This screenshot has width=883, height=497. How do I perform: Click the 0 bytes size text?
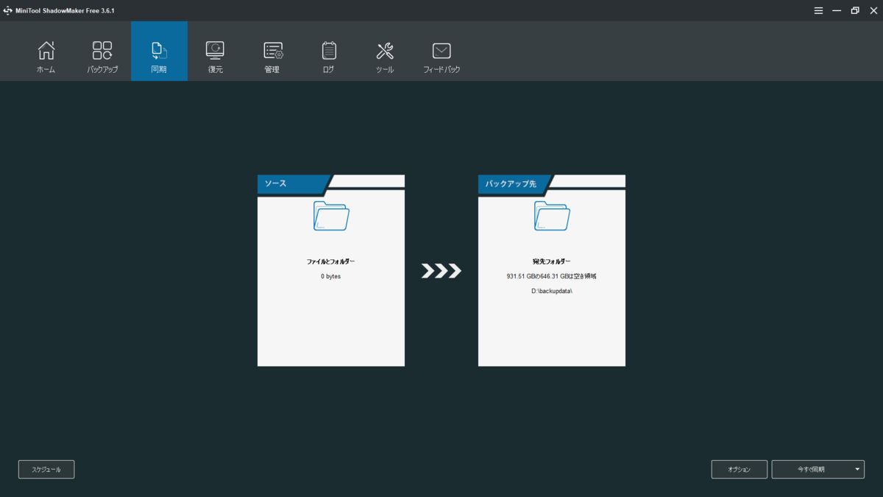[x=331, y=276]
